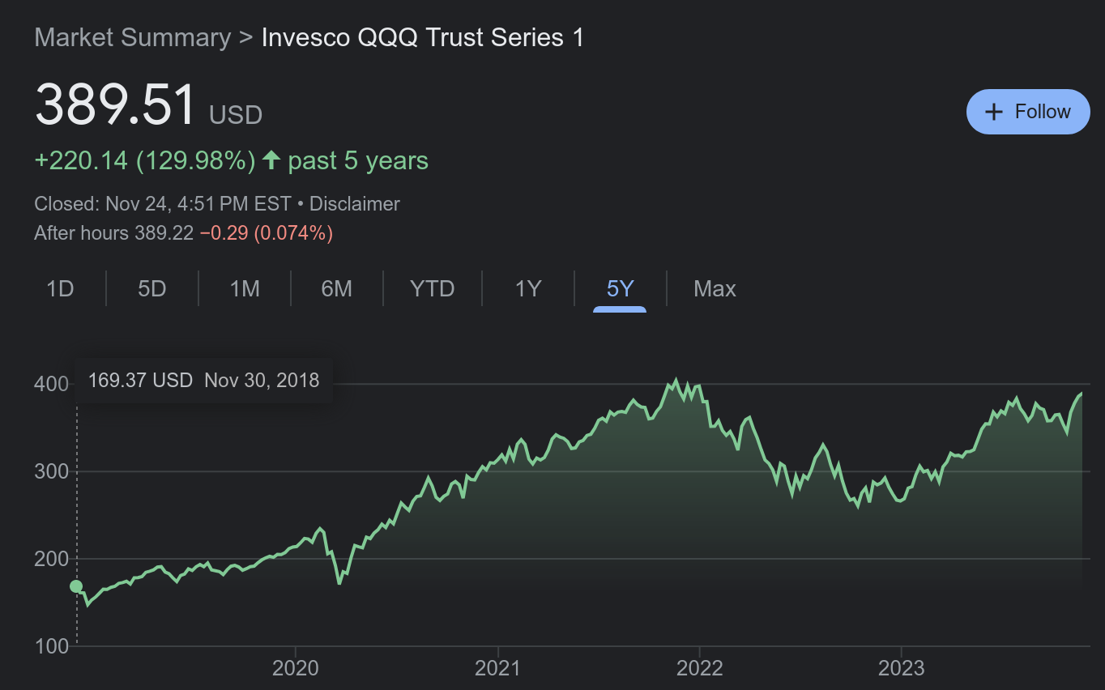Select the YTD time range tab
Viewport: 1105px width, 690px height.
coord(432,289)
